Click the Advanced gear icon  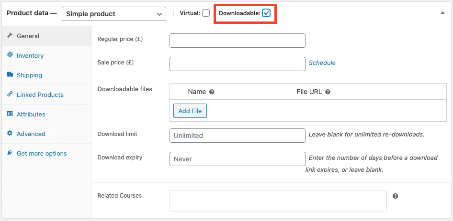[10, 133]
